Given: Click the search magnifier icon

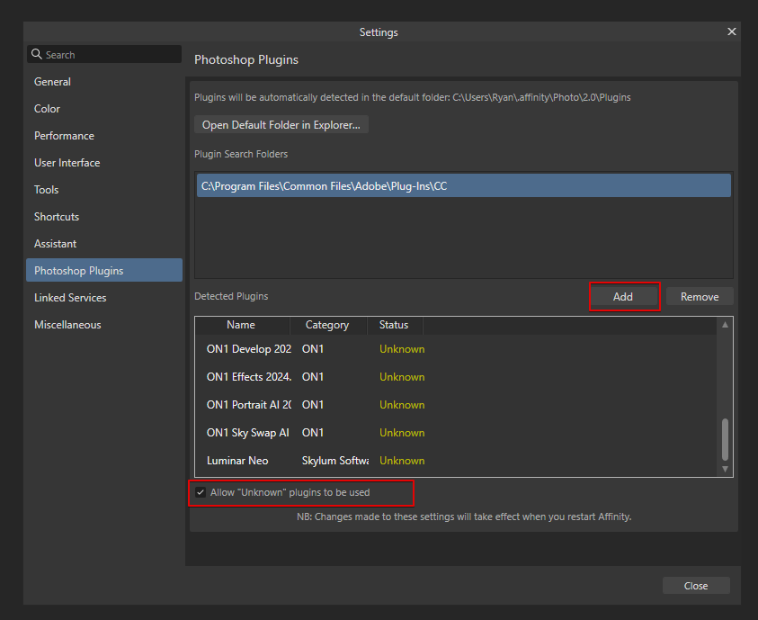Looking at the screenshot, I should coord(37,54).
